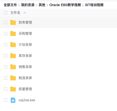Tick the checkbox next to 销售录屏
117x111 pixels.
6,67
